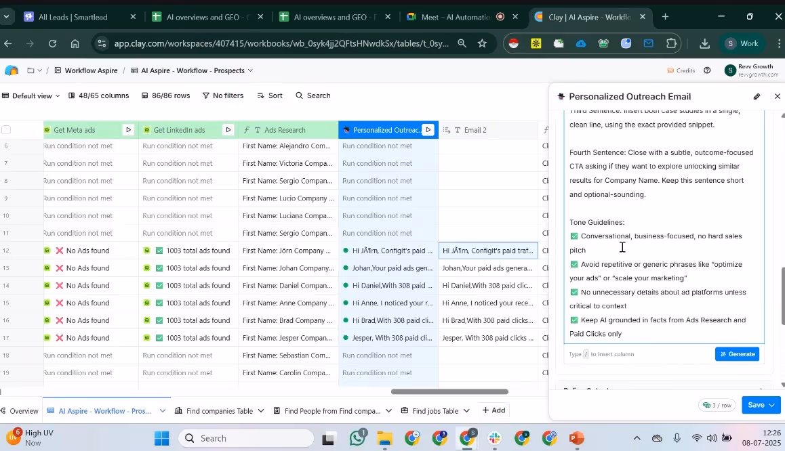785x451 pixels.
Task: Bookmark this page with star icon
Action: coord(482,43)
